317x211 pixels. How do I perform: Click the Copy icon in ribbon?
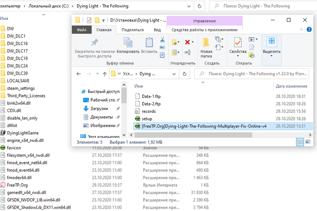[x=128, y=42]
